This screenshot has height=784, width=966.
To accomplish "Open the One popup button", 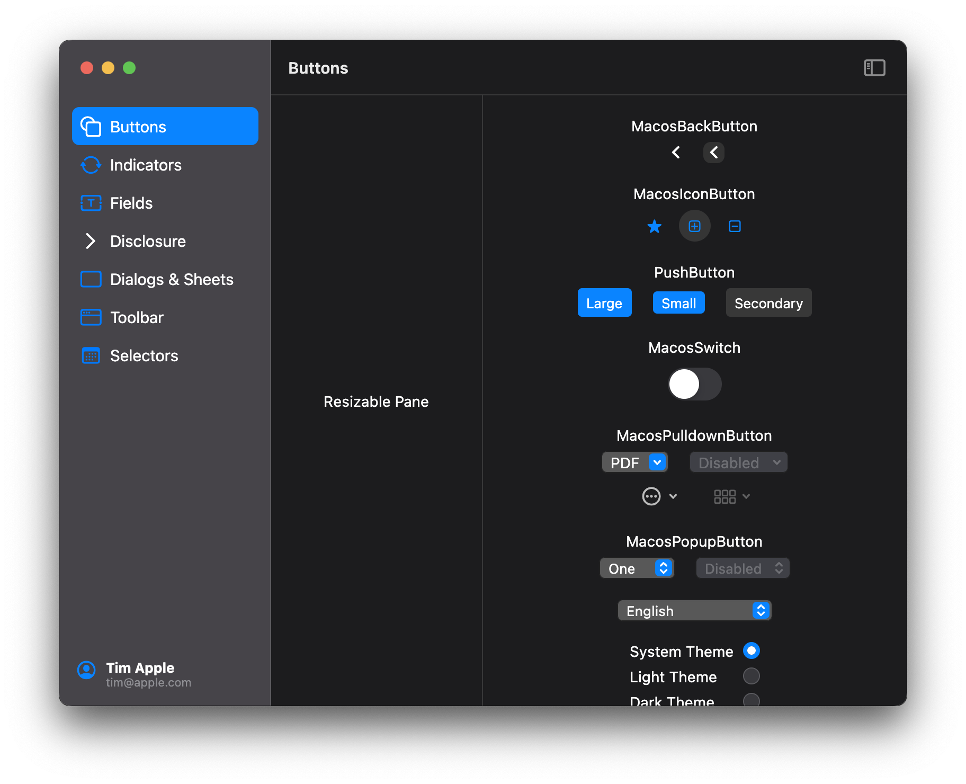I will (x=637, y=568).
